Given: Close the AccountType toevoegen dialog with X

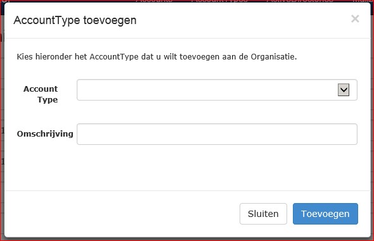Looking at the screenshot, I should pyautogui.click(x=355, y=18).
